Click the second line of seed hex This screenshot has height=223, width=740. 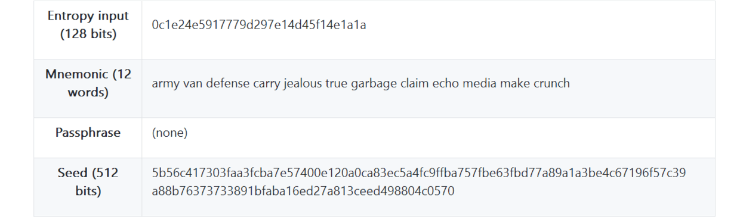tap(303, 191)
